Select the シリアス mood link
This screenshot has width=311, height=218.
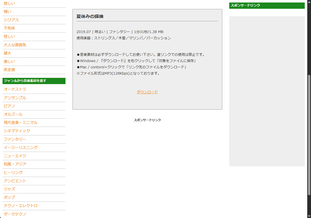coord(11,20)
